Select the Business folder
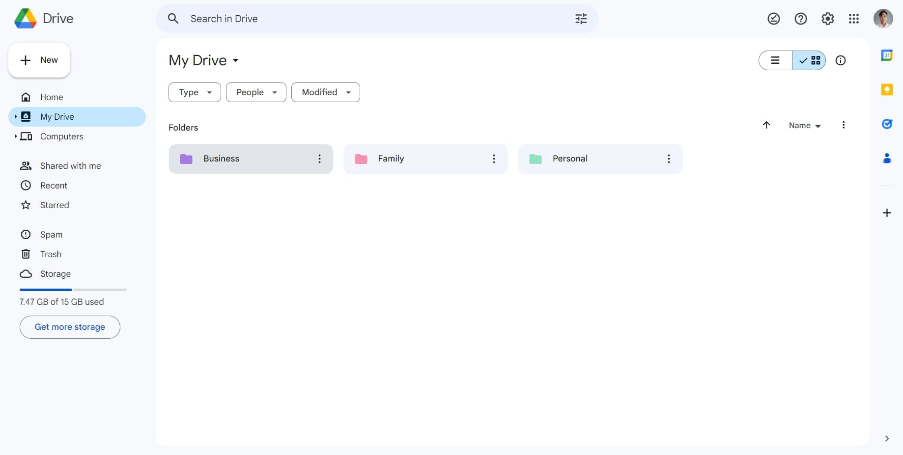The width and height of the screenshot is (903, 455). 251,159
